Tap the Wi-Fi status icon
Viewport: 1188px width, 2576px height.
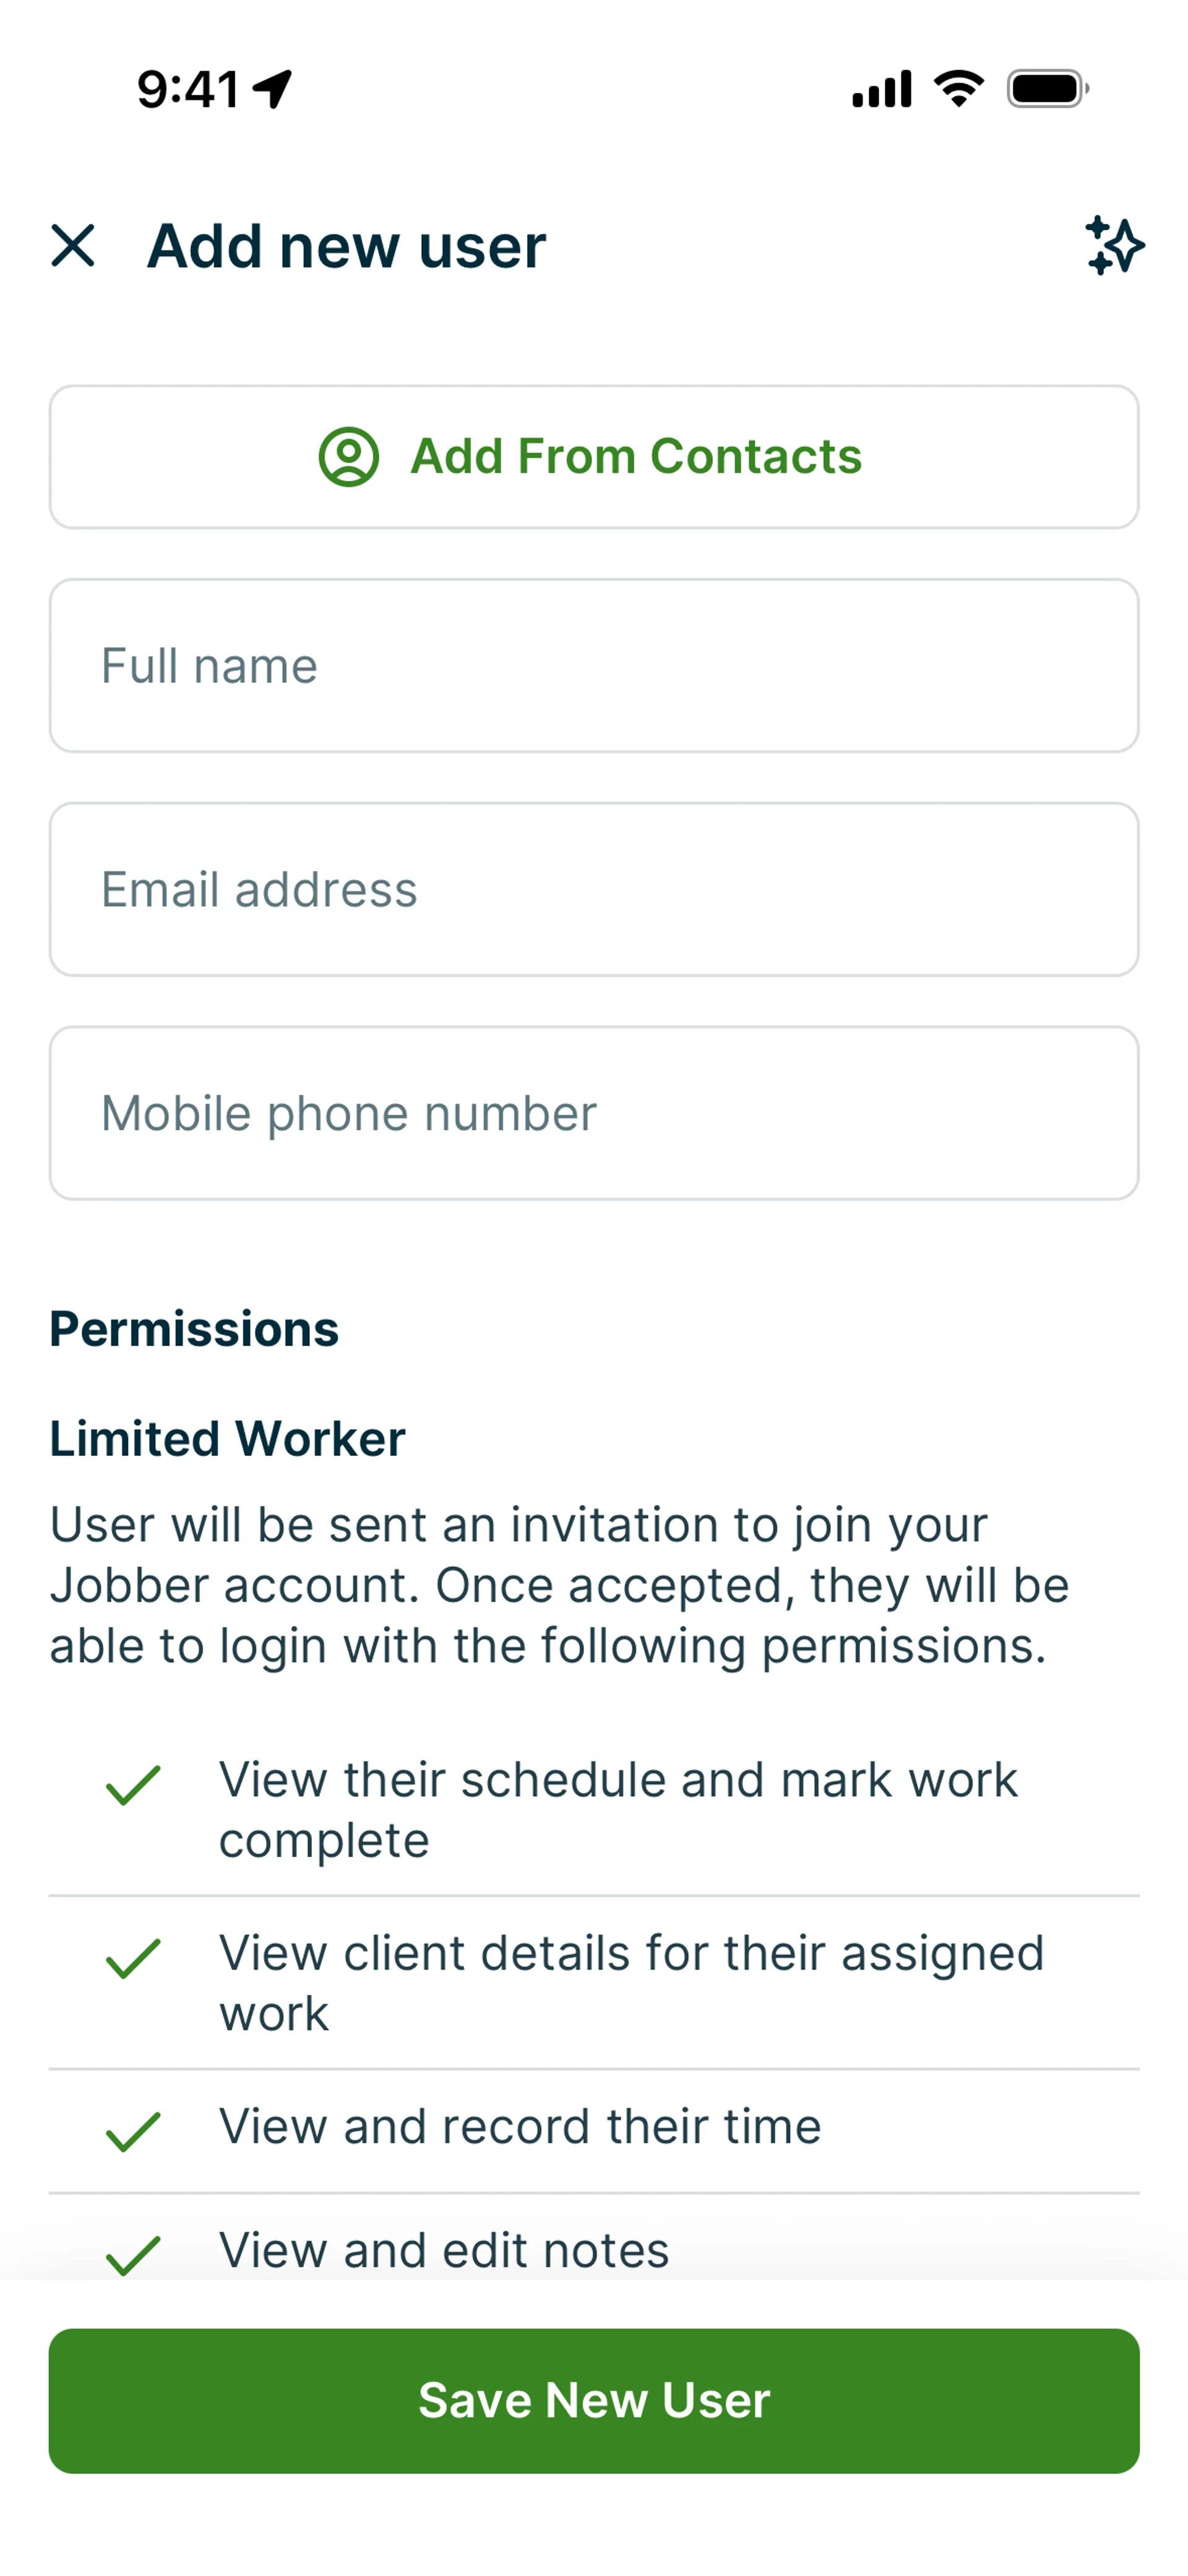click(x=958, y=89)
